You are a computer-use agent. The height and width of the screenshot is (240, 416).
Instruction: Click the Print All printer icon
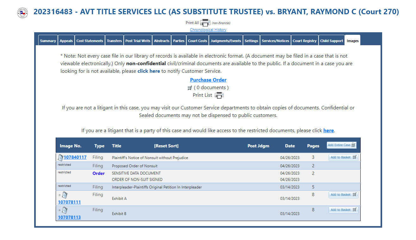[x=205, y=23]
